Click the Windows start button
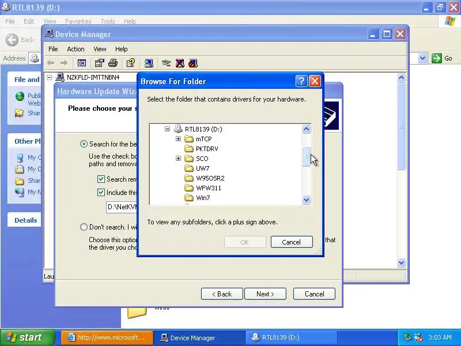 pyautogui.click(x=27, y=337)
